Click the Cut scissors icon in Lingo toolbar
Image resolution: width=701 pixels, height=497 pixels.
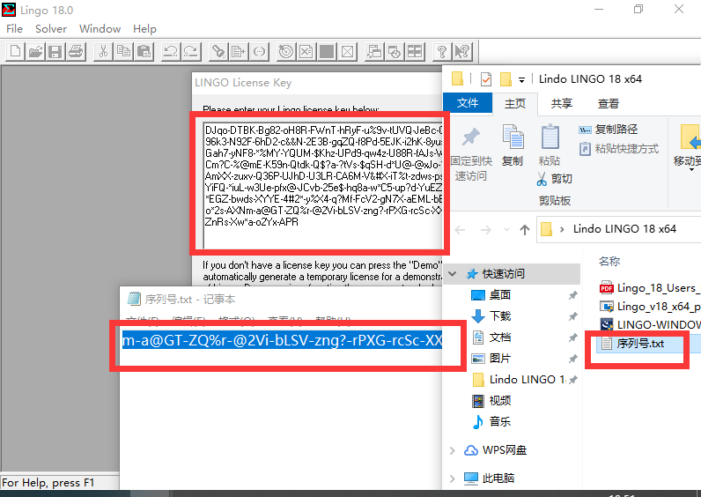103,51
